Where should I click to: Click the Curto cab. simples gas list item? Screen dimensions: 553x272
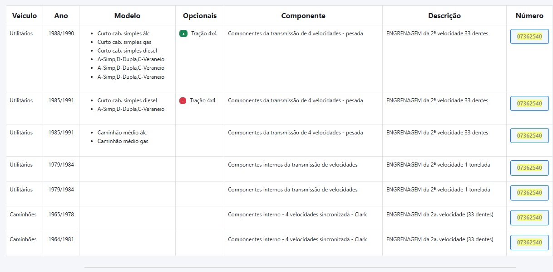tap(124, 42)
